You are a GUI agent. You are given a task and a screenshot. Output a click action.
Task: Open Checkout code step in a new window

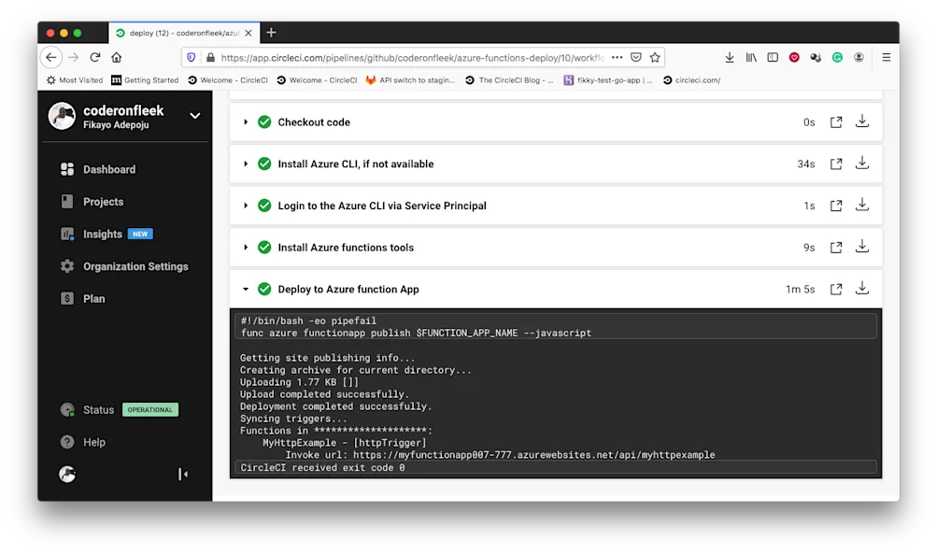(x=835, y=121)
